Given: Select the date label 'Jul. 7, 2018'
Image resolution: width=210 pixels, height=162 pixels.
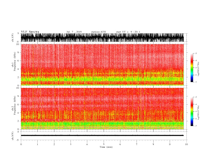Looking at the screenshot, I should (x=74, y=32).
